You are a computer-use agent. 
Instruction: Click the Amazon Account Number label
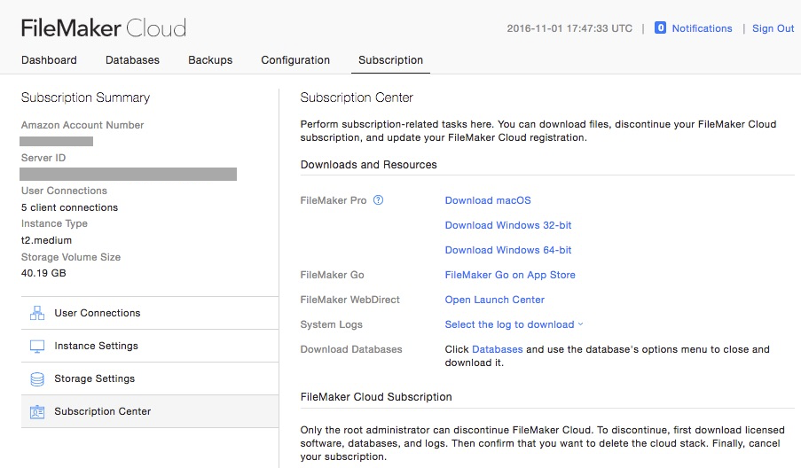[x=82, y=125]
